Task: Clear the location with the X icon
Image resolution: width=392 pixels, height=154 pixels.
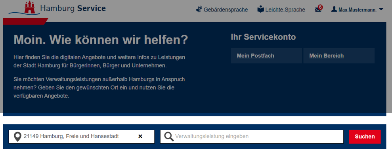Action: tap(140, 136)
